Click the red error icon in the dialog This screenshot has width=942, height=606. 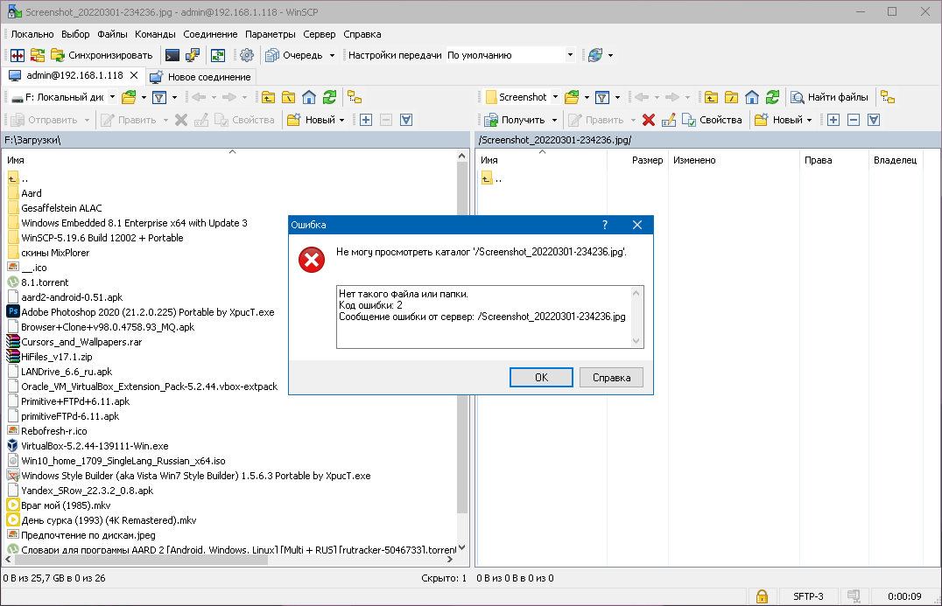click(312, 260)
